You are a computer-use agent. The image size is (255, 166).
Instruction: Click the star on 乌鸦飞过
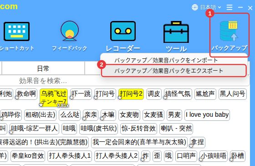coord(41,105)
